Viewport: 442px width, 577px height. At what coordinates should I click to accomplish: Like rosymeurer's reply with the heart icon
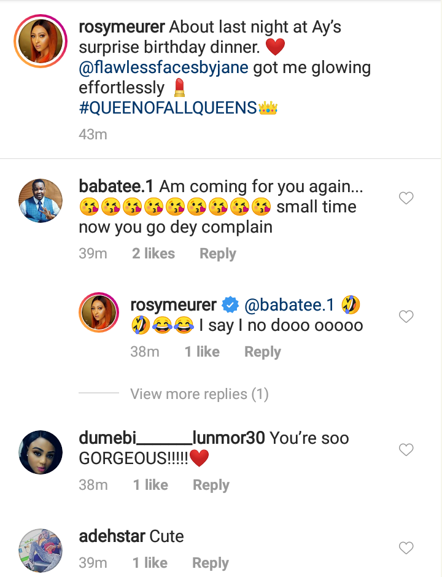click(406, 317)
